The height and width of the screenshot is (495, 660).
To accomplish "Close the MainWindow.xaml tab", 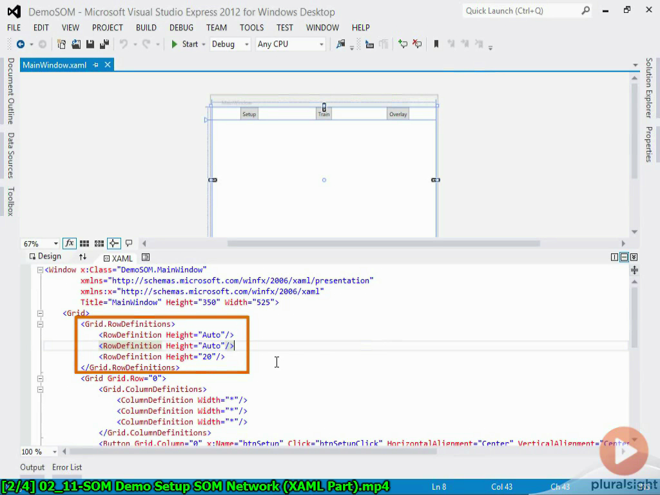I will [x=108, y=65].
